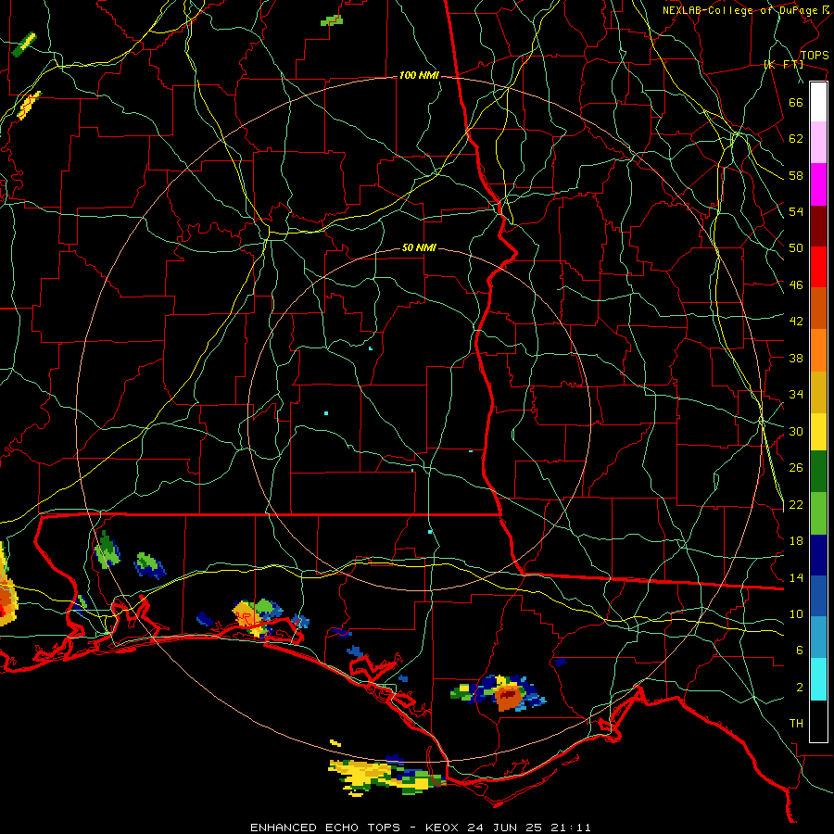Screen dimensions: 834x834
Task: Click the '22' legend value
Action: tap(796, 504)
